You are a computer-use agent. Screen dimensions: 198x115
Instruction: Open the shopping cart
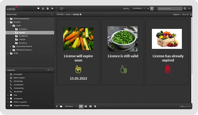tap(95, 106)
